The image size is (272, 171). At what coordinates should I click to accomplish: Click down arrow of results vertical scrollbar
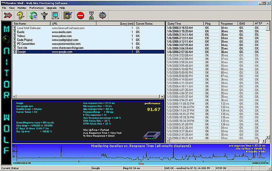268,137
